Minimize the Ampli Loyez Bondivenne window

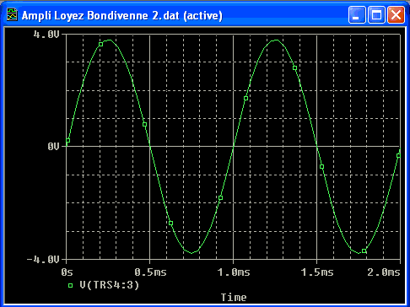coord(357,14)
